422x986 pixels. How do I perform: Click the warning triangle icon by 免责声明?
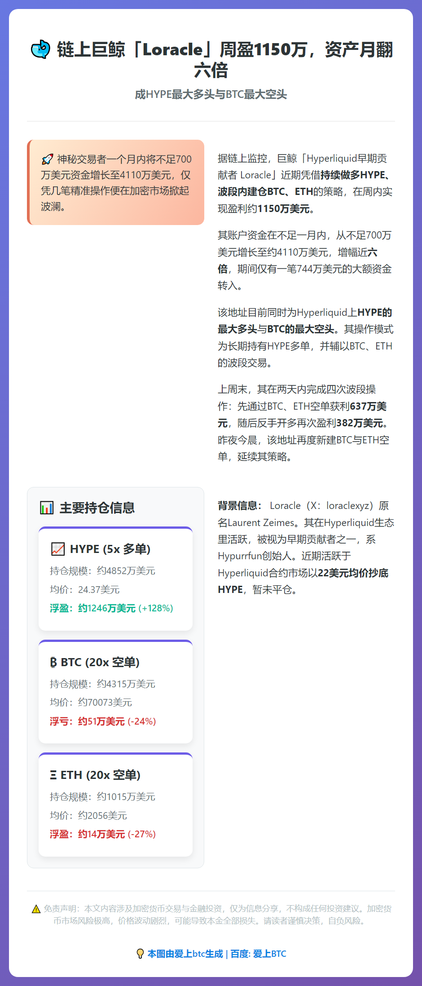tap(36, 909)
